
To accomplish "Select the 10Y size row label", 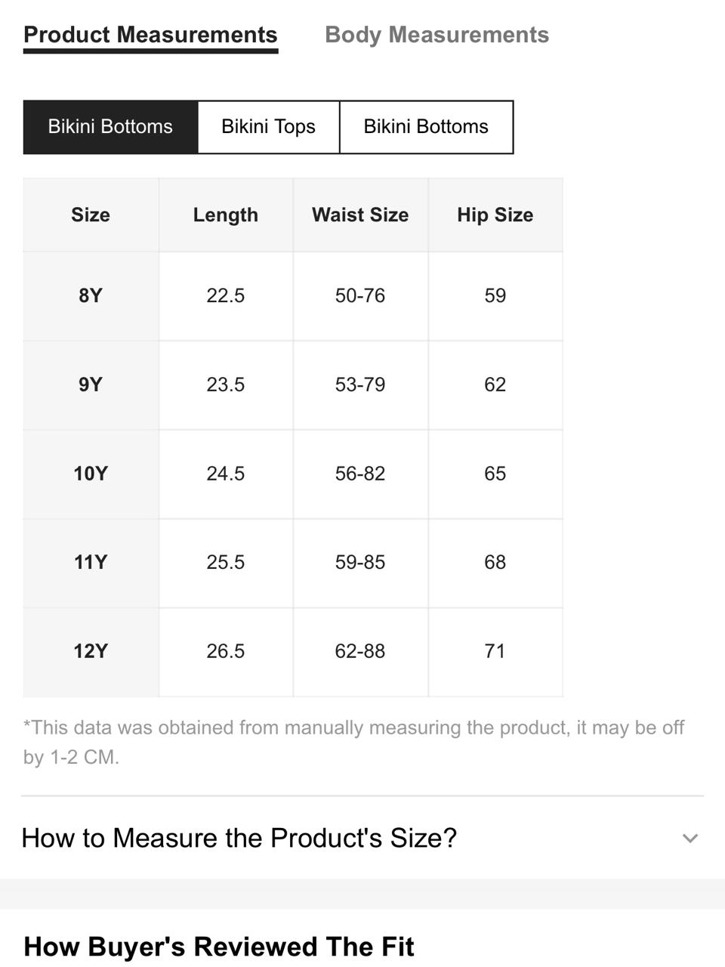I will tap(91, 474).
